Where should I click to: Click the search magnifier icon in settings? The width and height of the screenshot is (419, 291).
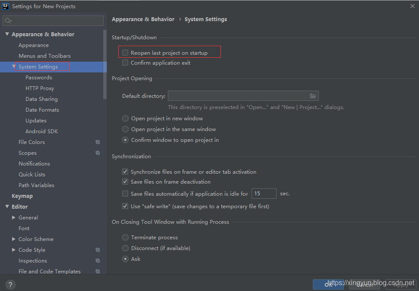[8, 21]
